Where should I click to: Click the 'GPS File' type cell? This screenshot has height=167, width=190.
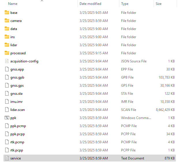[x=127, y=86]
